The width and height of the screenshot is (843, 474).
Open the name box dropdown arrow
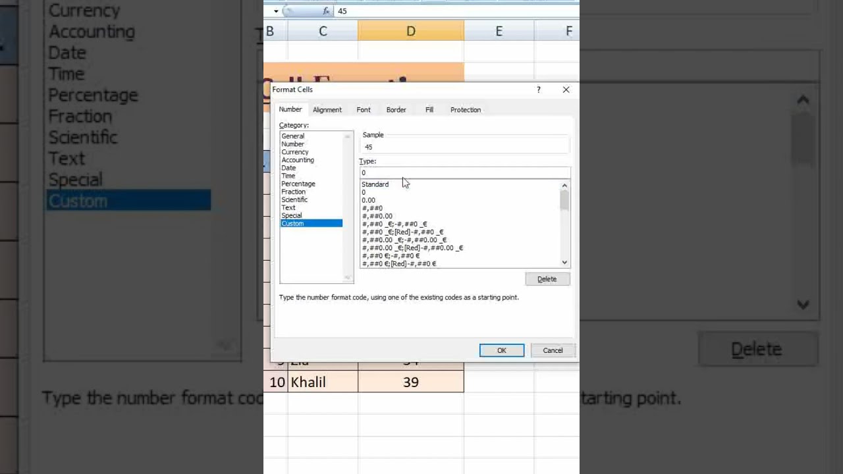276,11
